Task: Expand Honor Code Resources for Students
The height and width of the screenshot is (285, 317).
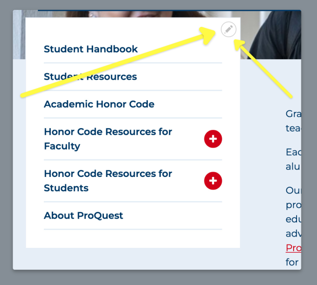Action: [213, 181]
